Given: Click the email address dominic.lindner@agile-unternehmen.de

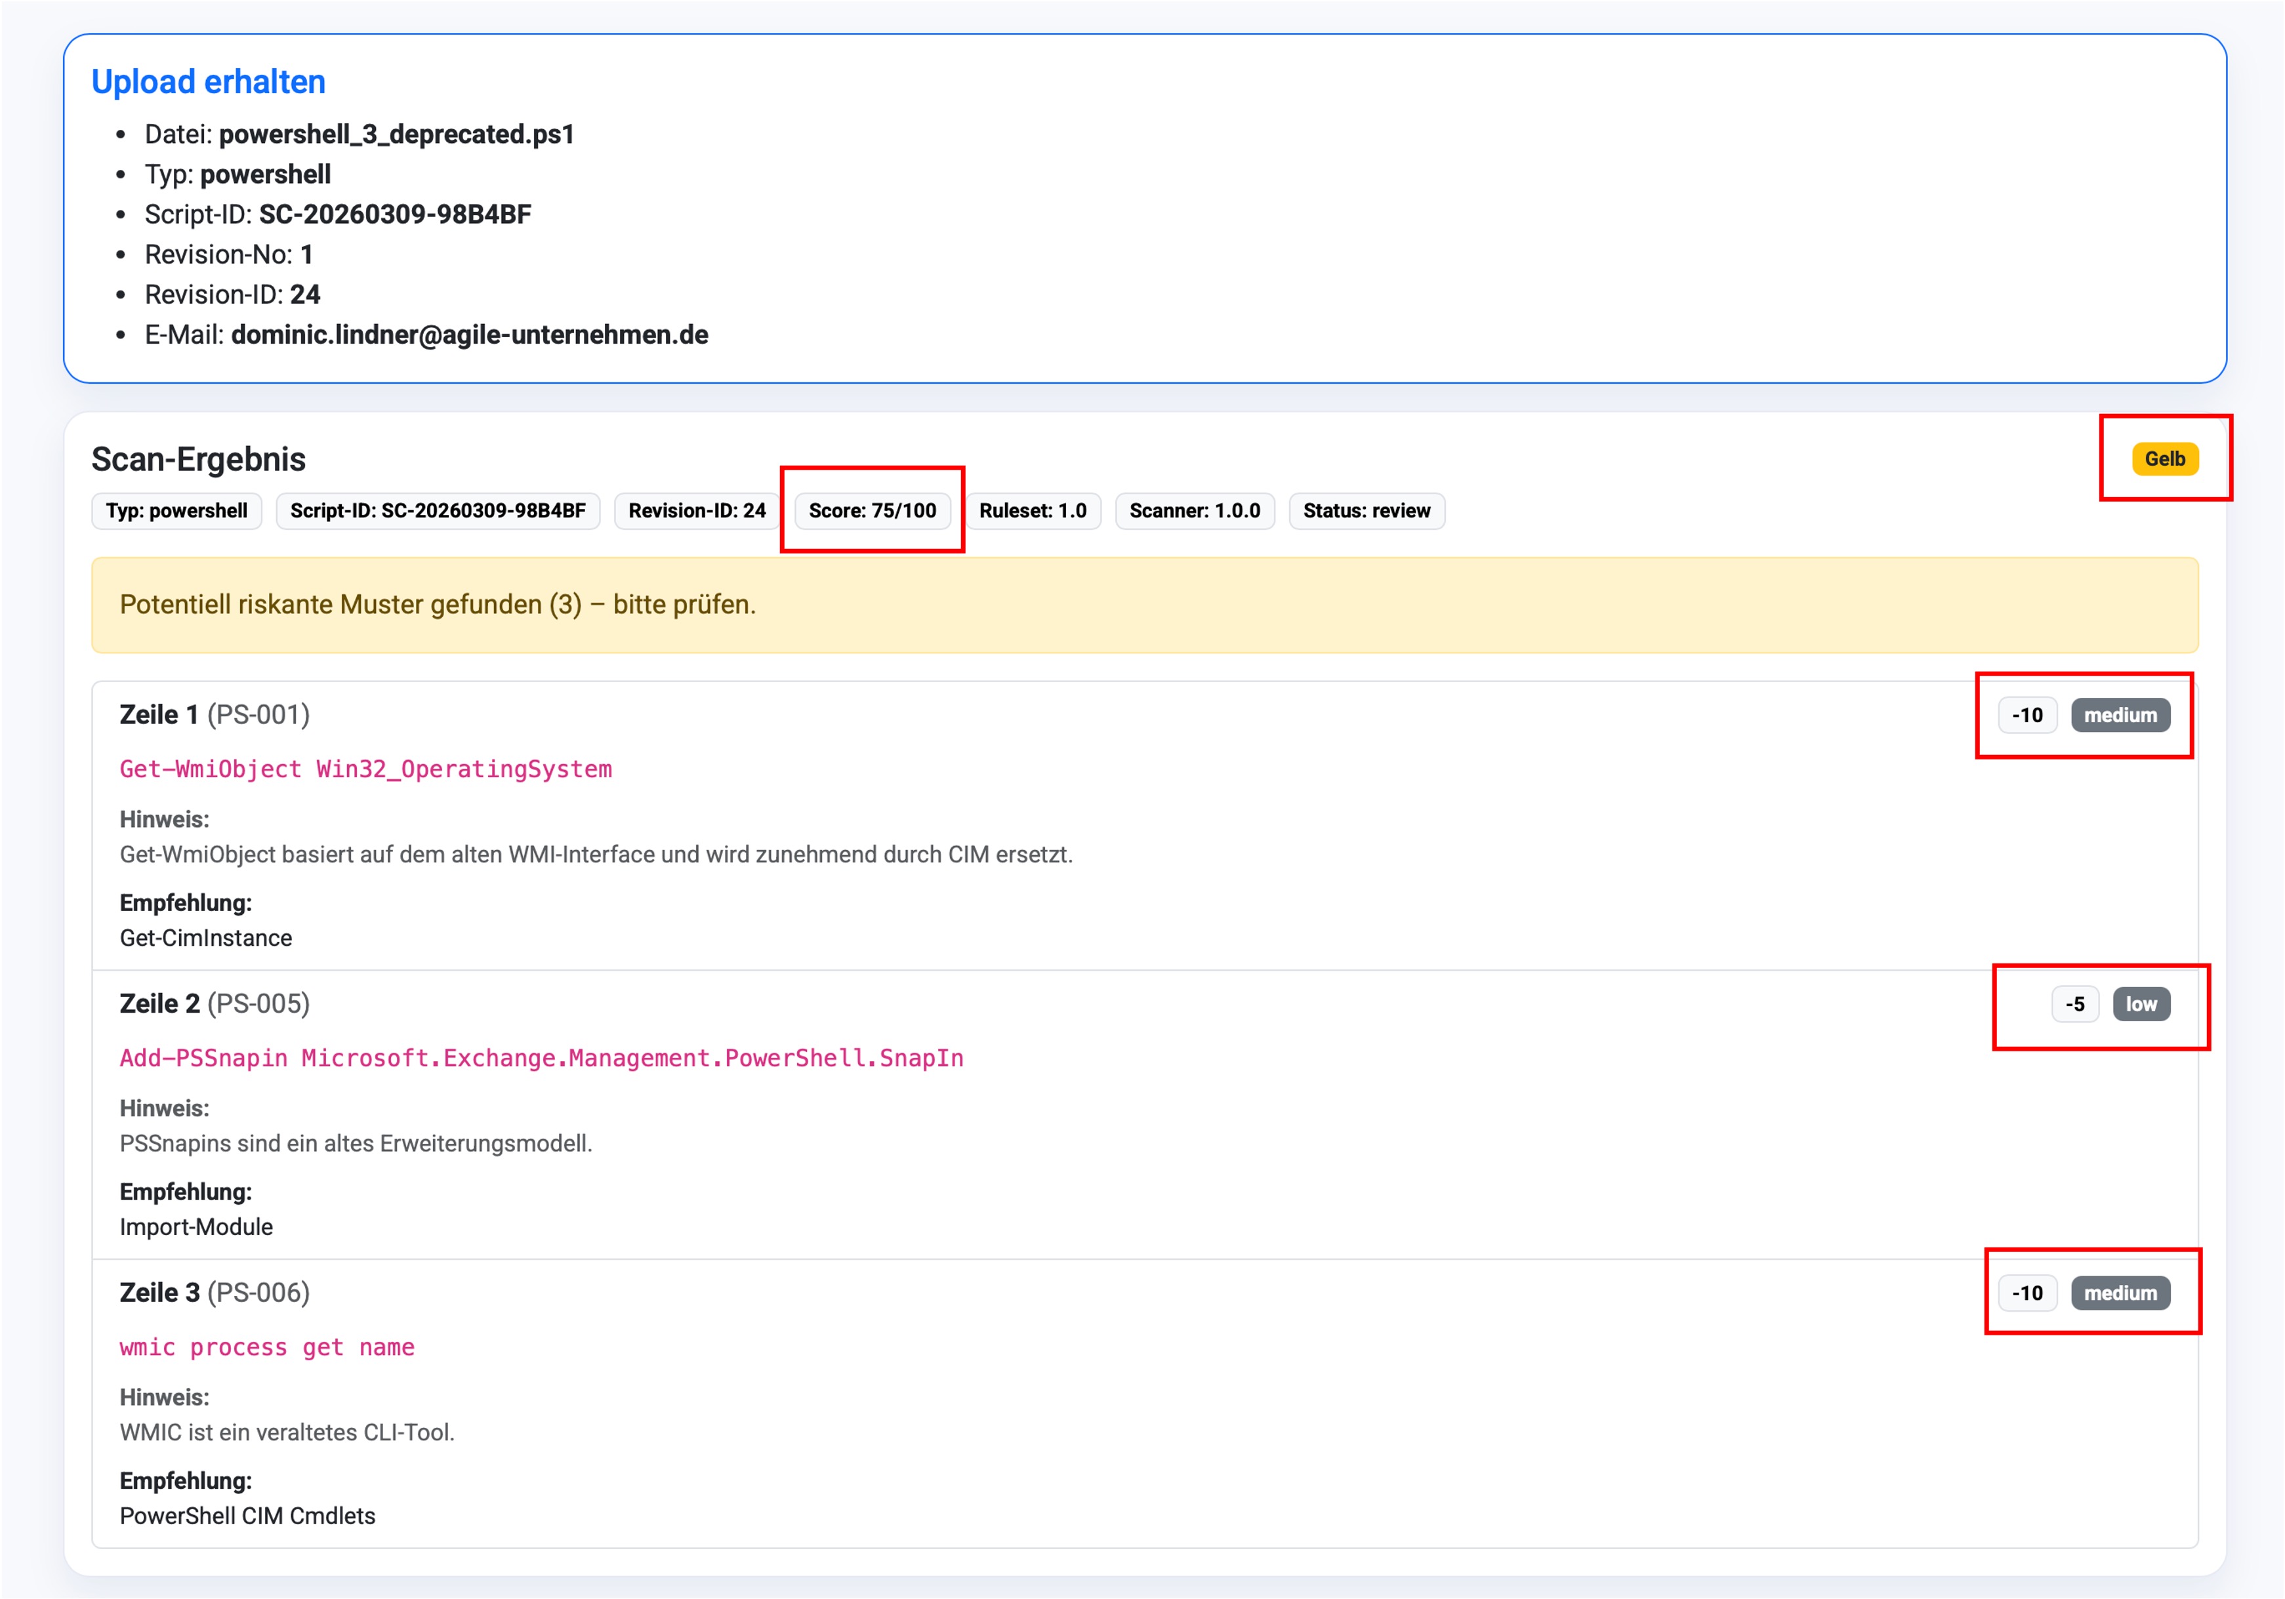Looking at the screenshot, I should pyautogui.click(x=469, y=334).
